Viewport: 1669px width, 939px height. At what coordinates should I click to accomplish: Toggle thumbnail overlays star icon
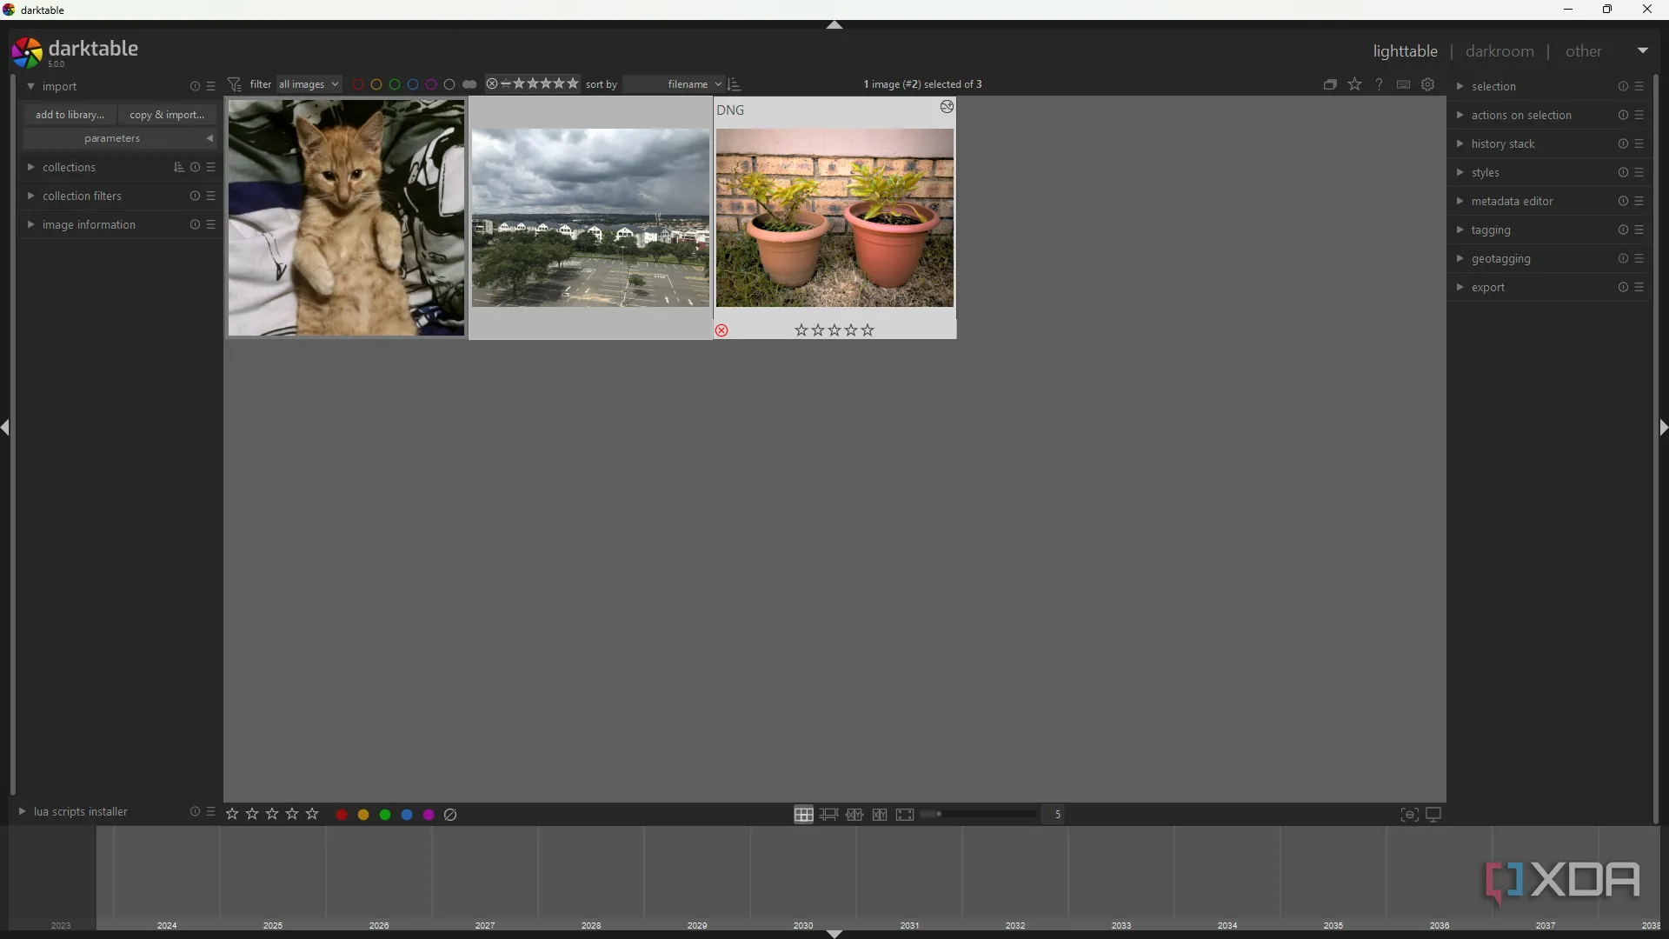pos(1354,84)
